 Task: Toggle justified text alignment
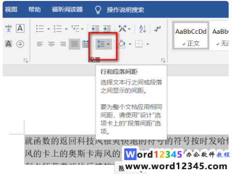click(74, 44)
